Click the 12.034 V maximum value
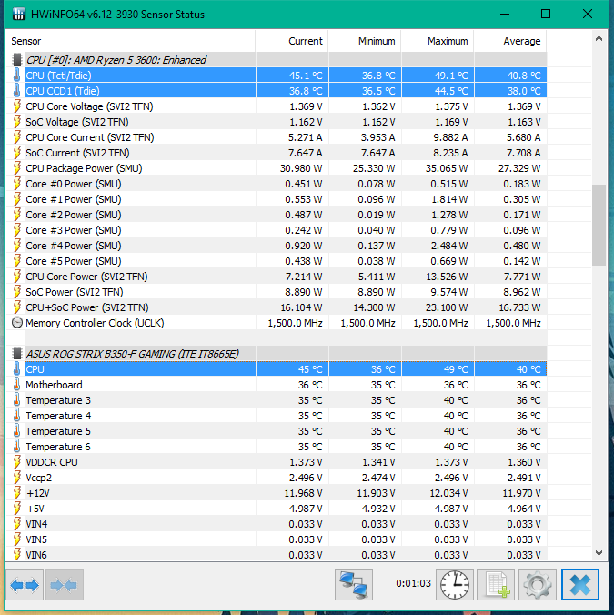 pyautogui.click(x=448, y=493)
